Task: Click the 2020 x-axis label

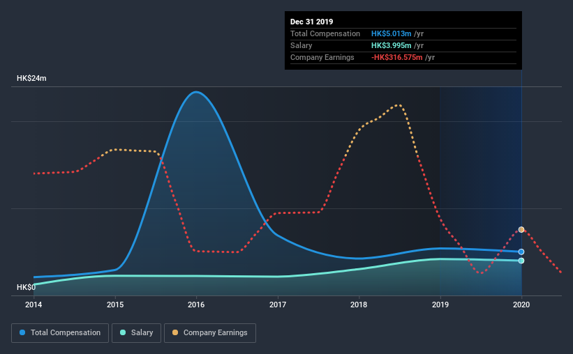Action: click(521, 305)
